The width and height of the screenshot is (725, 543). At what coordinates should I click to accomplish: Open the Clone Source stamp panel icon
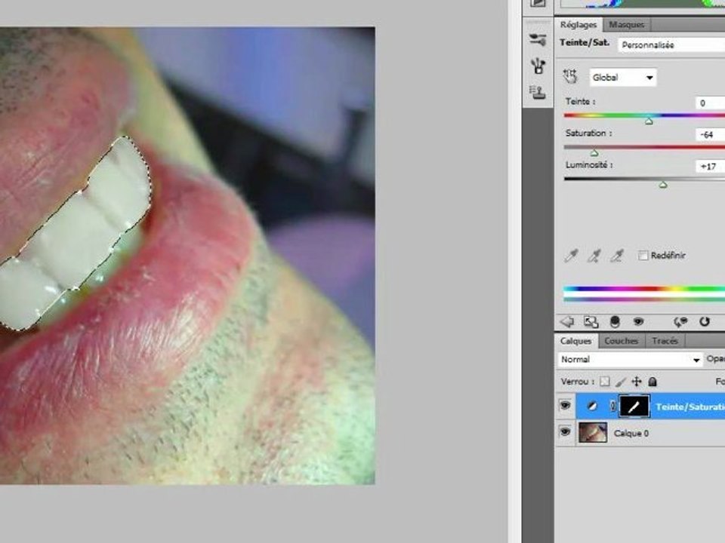[538, 92]
